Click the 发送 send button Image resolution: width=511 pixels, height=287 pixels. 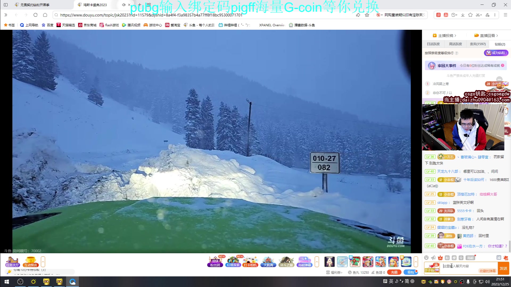click(x=503, y=268)
